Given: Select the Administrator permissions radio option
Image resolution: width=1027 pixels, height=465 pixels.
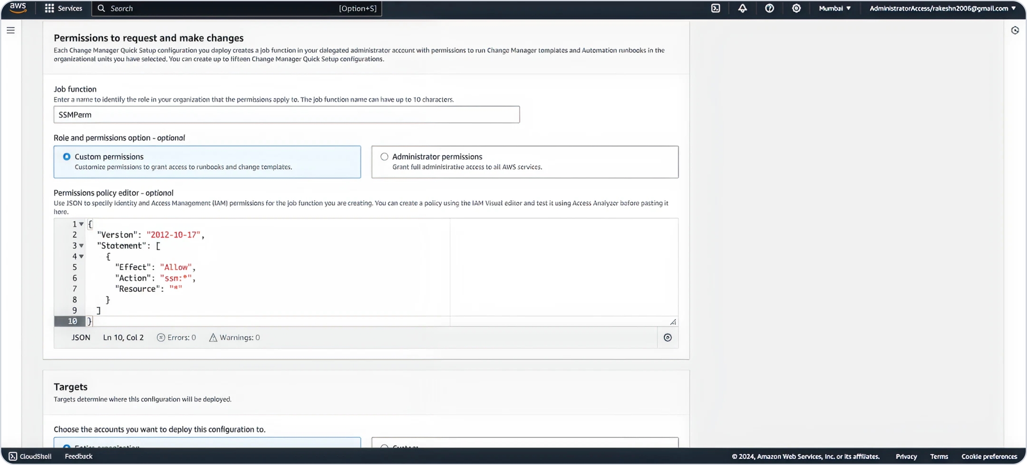Looking at the screenshot, I should coord(384,157).
